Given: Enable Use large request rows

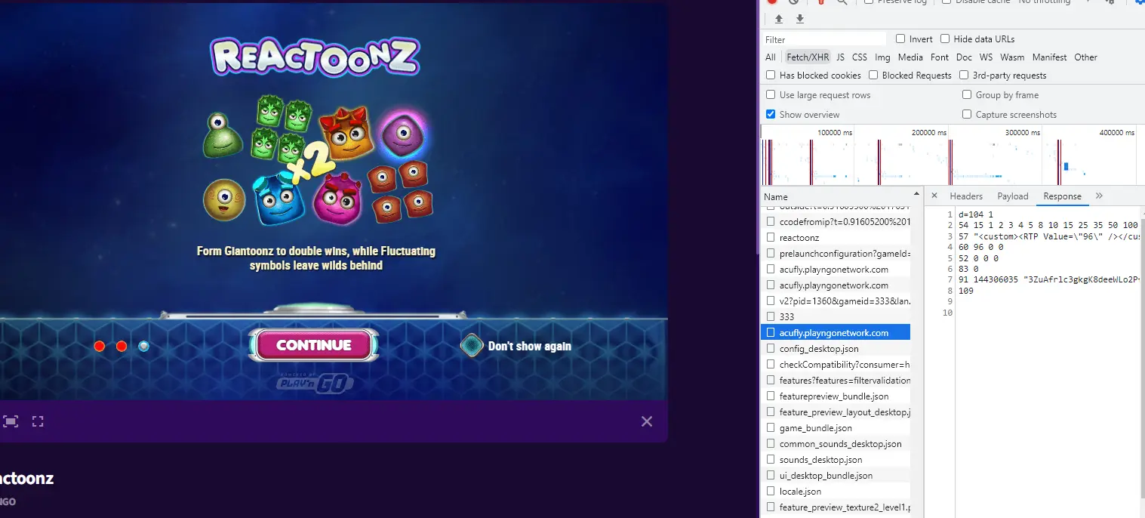Looking at the screenshot, I should pos(771,94).
